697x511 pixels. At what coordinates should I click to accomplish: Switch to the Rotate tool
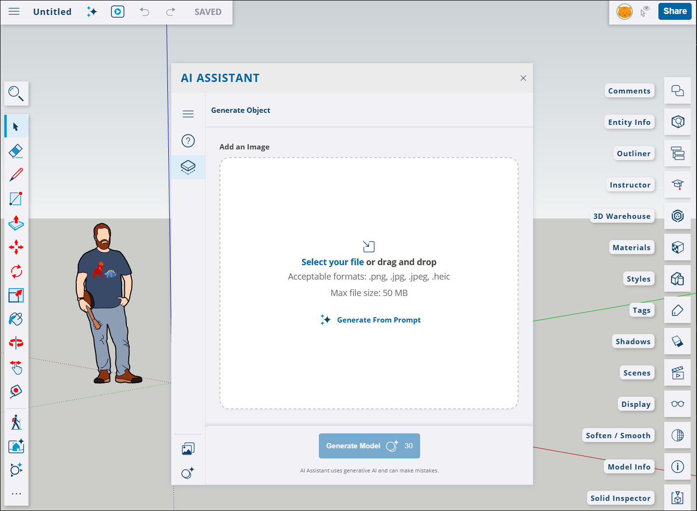click(x=16, y=271)
